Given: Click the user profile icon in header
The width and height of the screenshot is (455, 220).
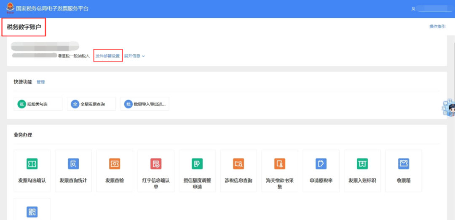Looking at the screenshot, I should (x=414, y=9).
